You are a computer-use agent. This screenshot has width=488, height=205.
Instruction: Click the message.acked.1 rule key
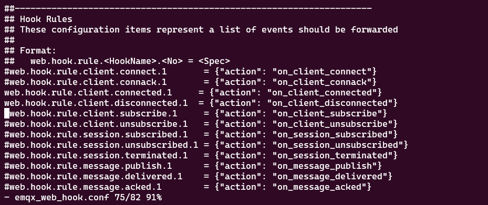click(x=83, y=187)
